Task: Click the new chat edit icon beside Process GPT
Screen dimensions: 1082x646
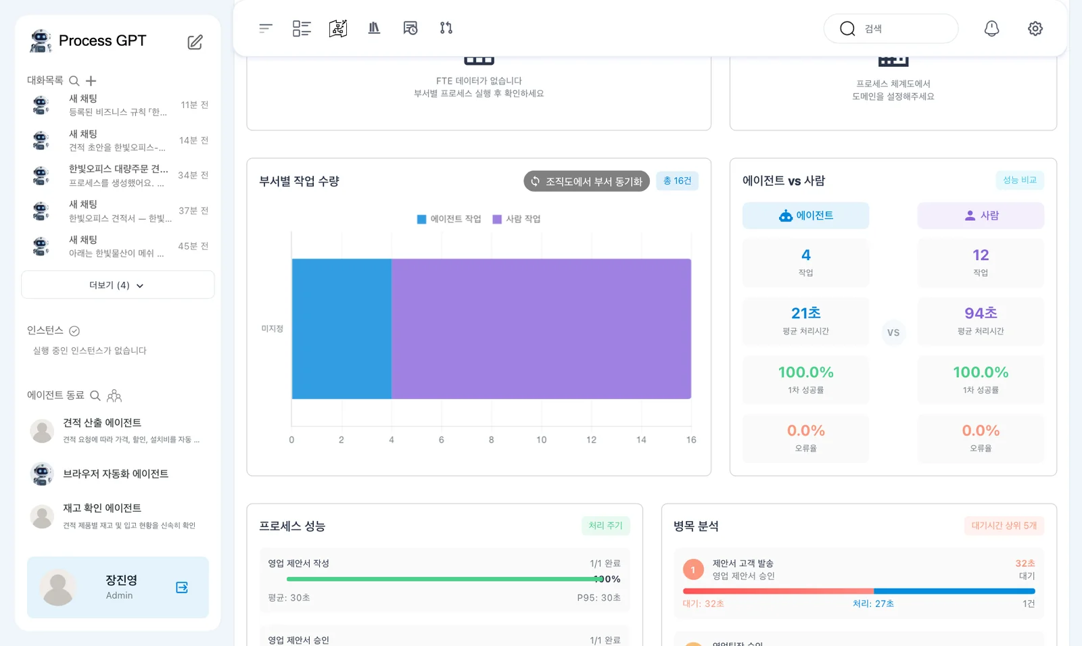Action: pyautogui.click(x=195, y=42)
